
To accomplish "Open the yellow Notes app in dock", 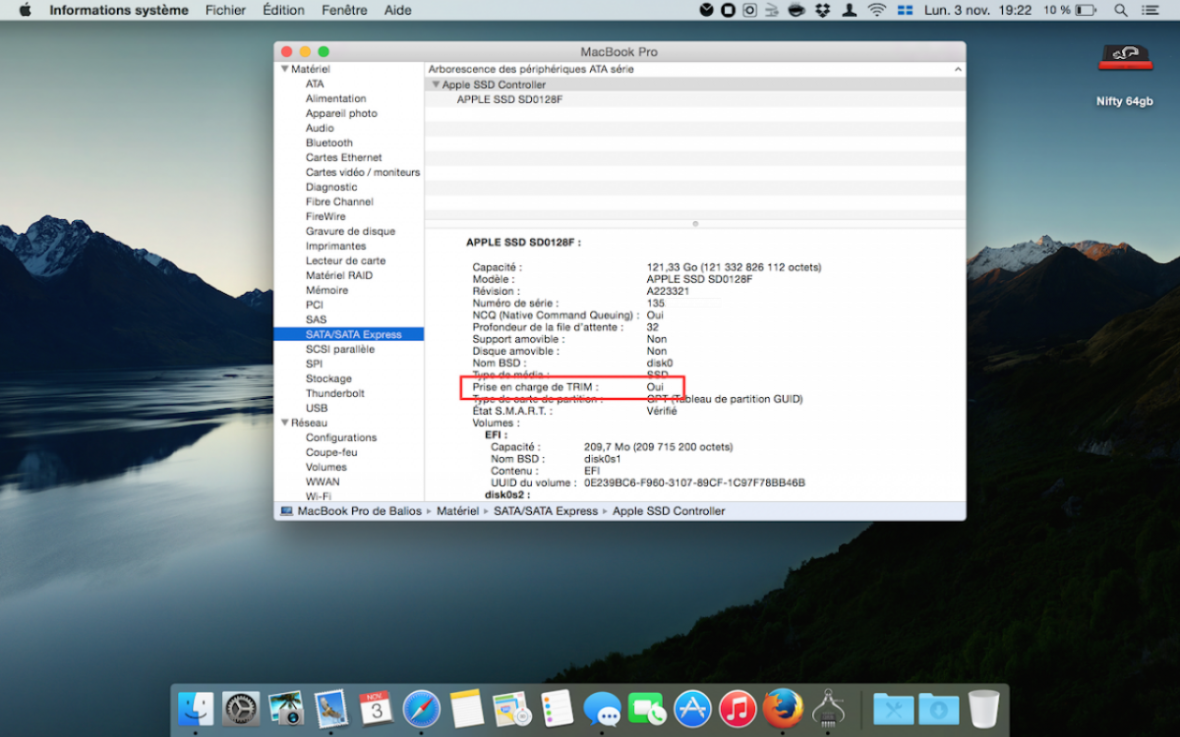I will (x=467, y=708).
